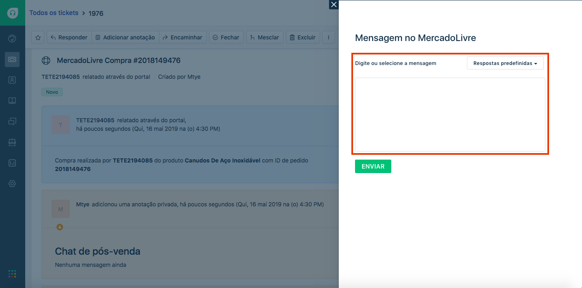Screen dimensions: 582x288
Task: Open the three-dot more actions menu
Action: [329, 37]
